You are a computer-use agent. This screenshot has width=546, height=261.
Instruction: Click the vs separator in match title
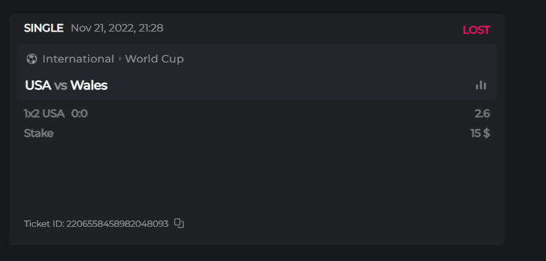(60, 85)
